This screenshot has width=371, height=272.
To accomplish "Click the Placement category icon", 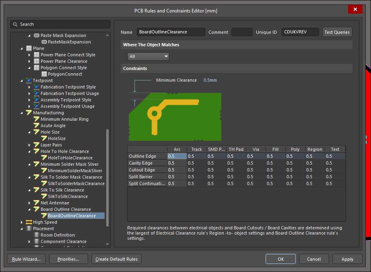I will [x=29, y=229].
